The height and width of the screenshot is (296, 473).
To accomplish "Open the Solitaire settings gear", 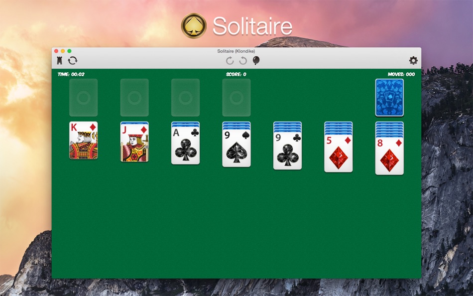I will point(413,60).
